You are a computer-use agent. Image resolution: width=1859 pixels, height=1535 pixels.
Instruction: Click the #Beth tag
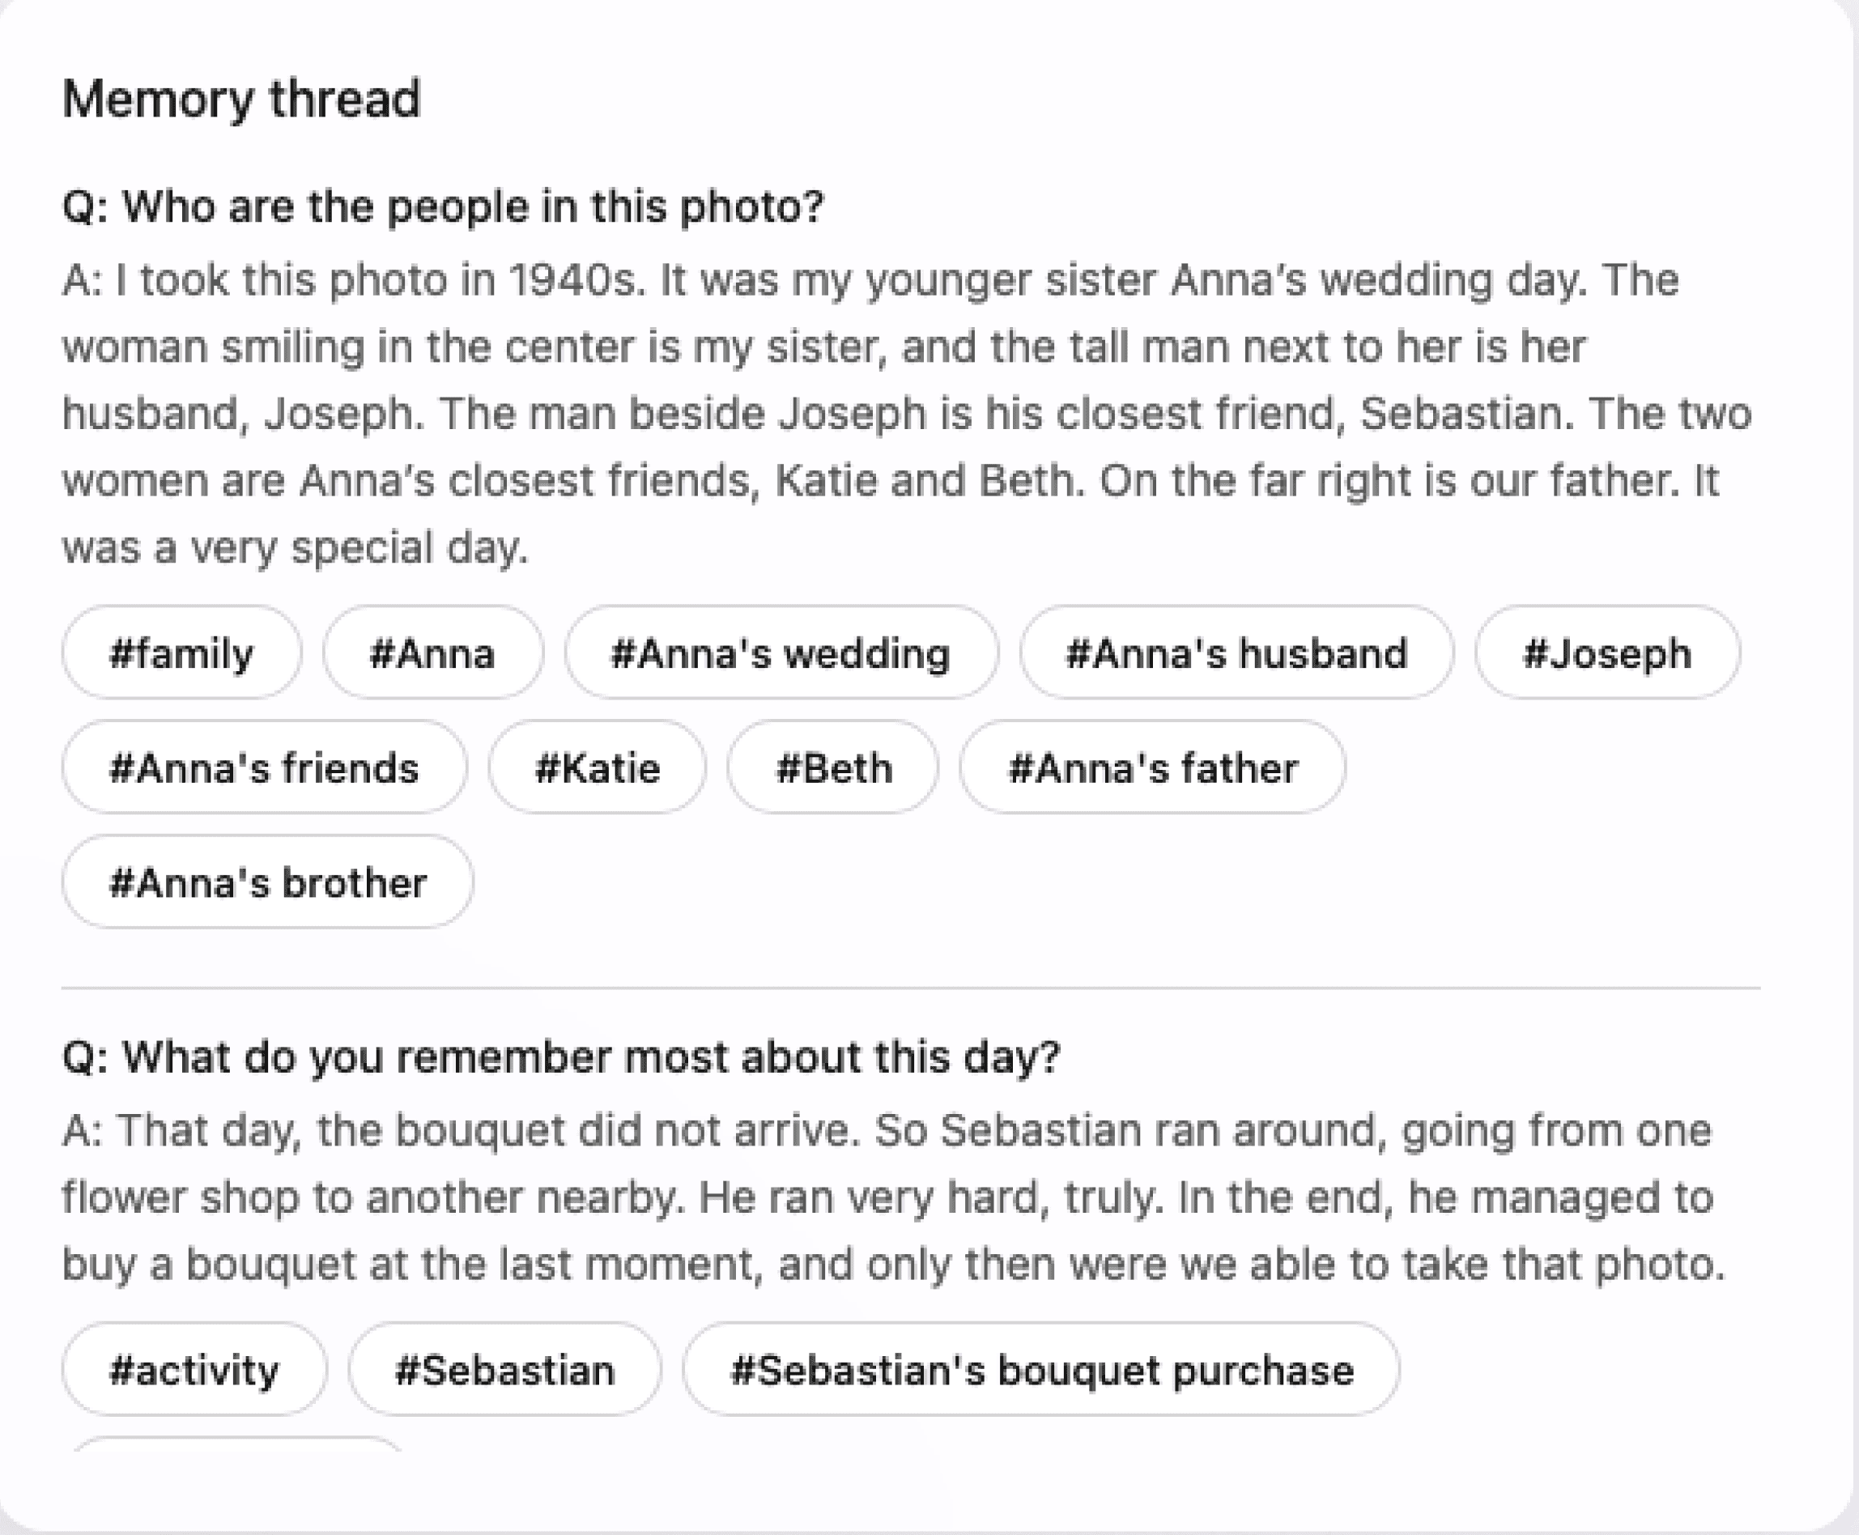(x=833, y=767)
